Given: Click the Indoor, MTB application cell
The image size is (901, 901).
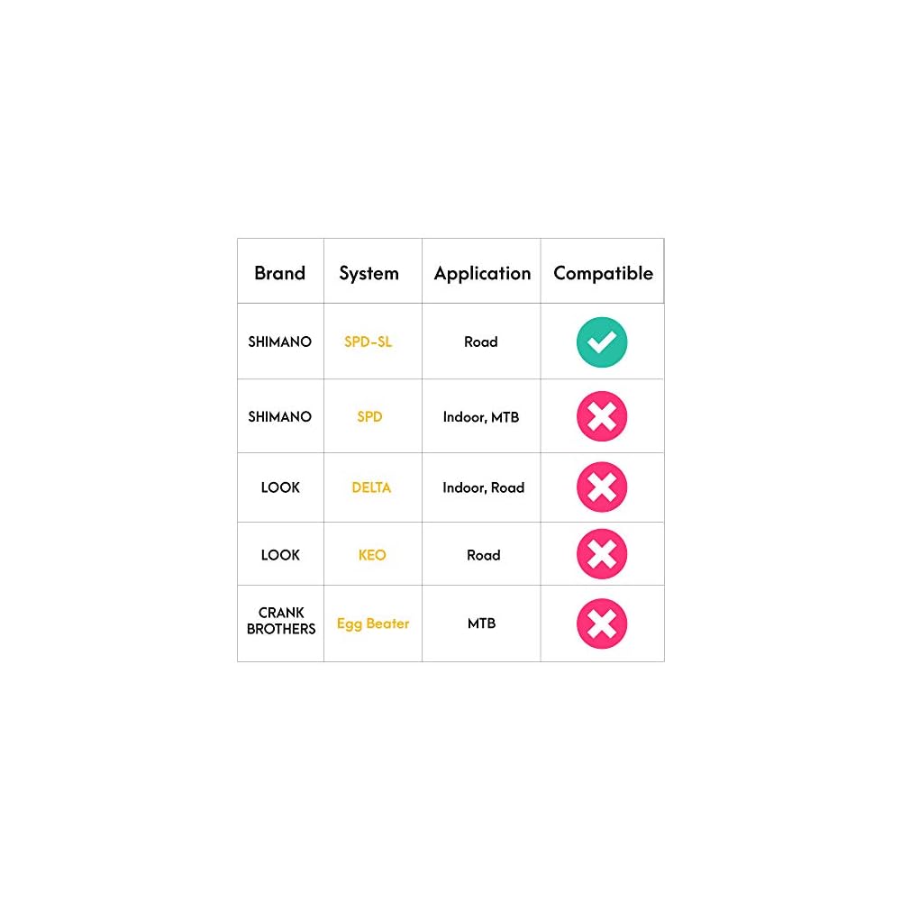Looking at the screenshot, I should coord(481,417).
